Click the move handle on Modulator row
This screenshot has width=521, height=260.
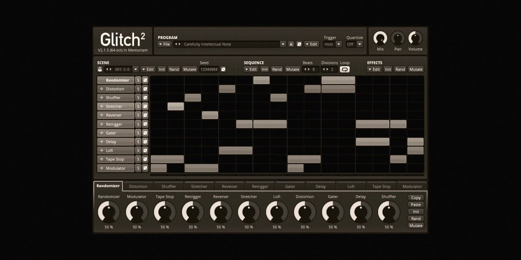coord(102,168)
